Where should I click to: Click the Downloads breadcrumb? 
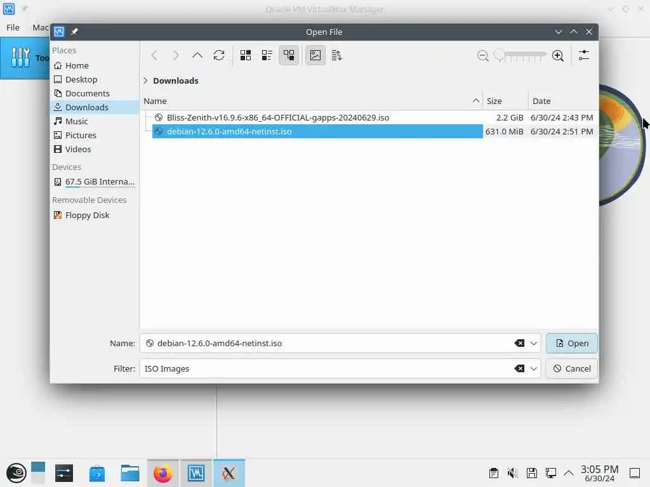(x=176, y=81)
